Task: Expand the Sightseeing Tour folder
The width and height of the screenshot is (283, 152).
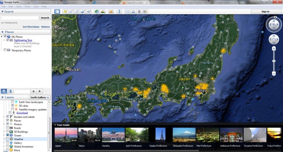Action: click(4, 40)
